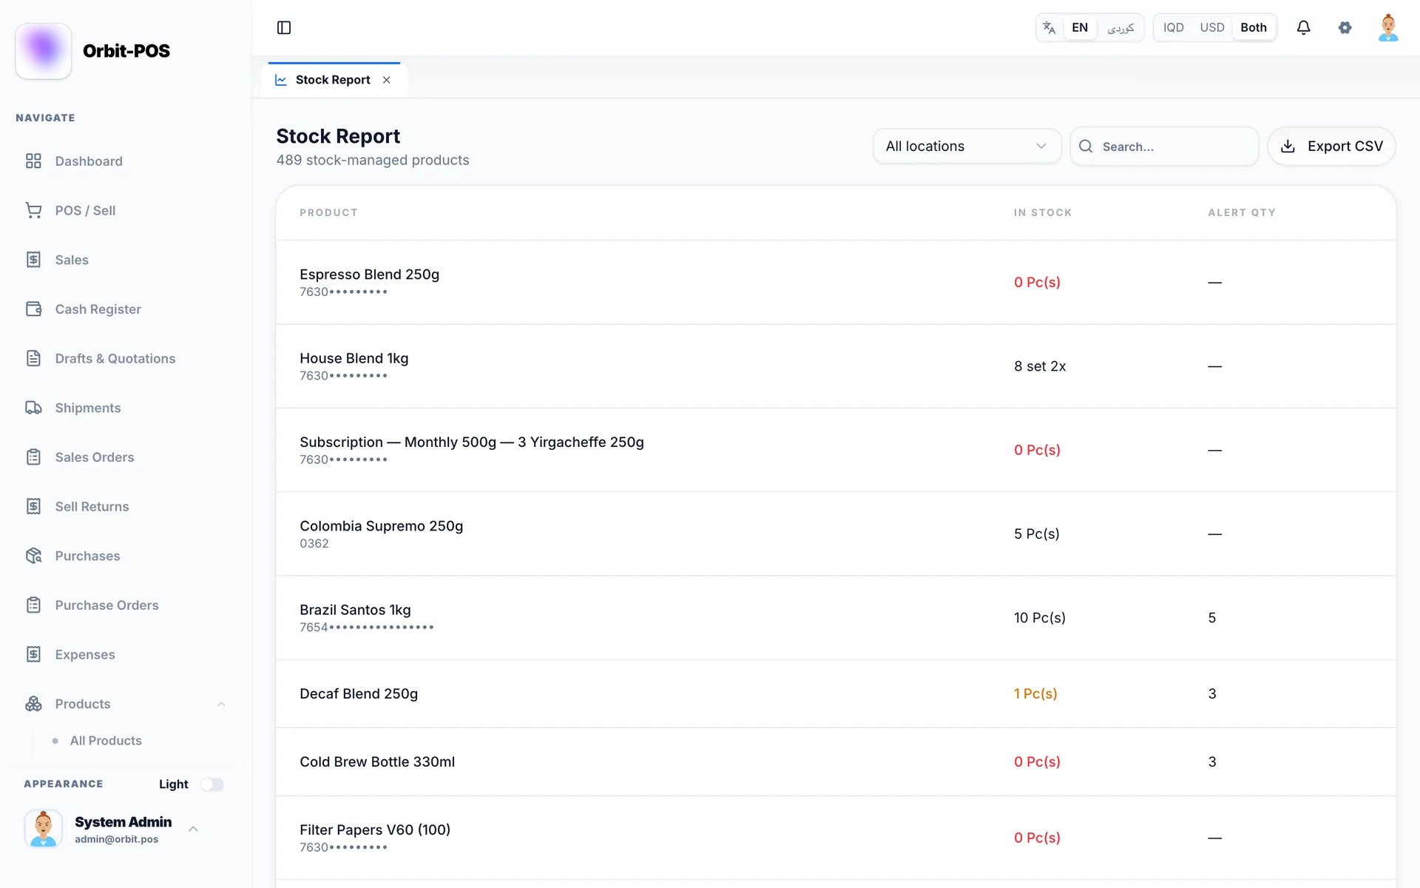Click the Purchase Orders clipboard icon
The width and height of the screenshot is (1420, 888).
33,605
